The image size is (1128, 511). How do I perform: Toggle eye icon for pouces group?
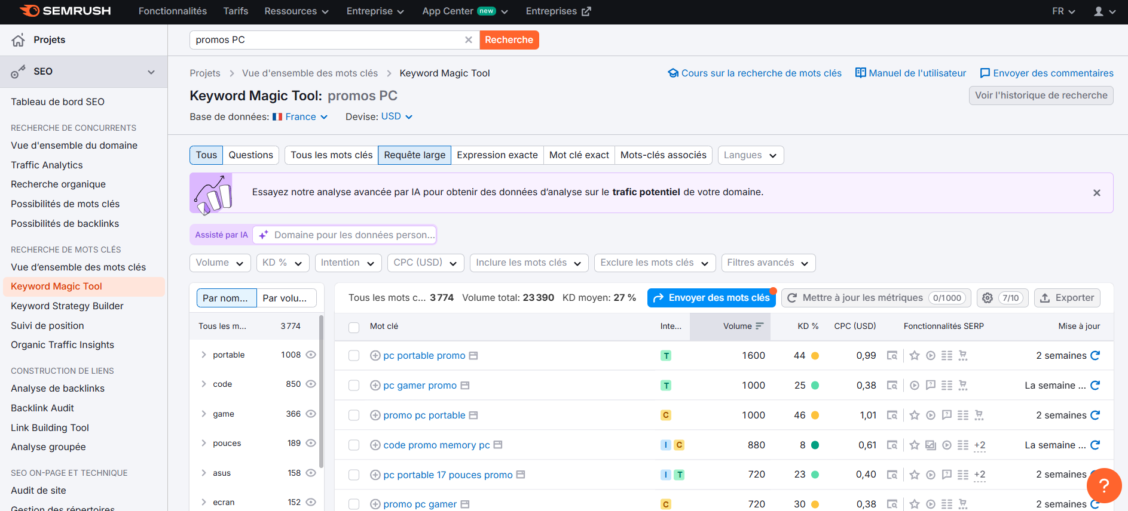point(311,443)
